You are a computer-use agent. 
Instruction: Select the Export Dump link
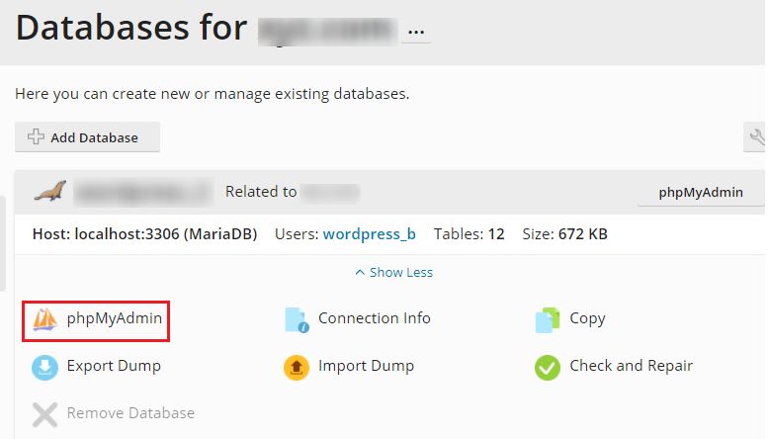tap(114, 366)
